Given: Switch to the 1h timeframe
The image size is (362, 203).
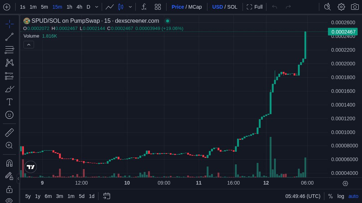Looking at the screenshot, I should pos(69,7).
